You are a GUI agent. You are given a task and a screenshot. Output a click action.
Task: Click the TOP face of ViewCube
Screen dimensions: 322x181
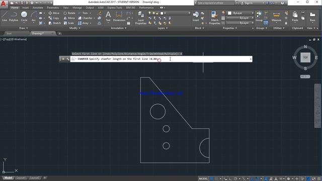[x=305, y=57]
